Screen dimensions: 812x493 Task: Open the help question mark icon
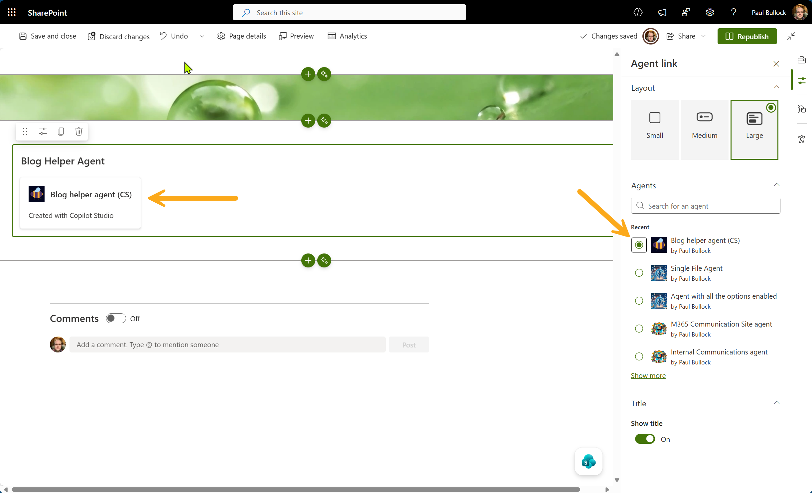(x=733, y=12)
